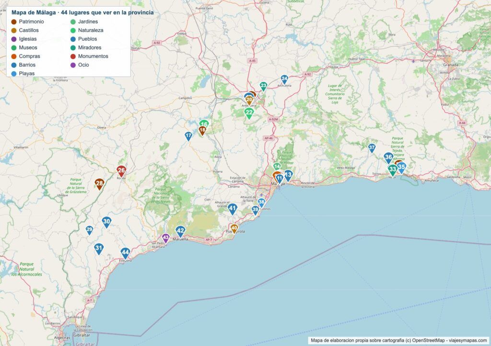Click the purple Ocio legend swatch
This screenshot has width=491, height=346.
pyautogui.click(x=73, y=65)
